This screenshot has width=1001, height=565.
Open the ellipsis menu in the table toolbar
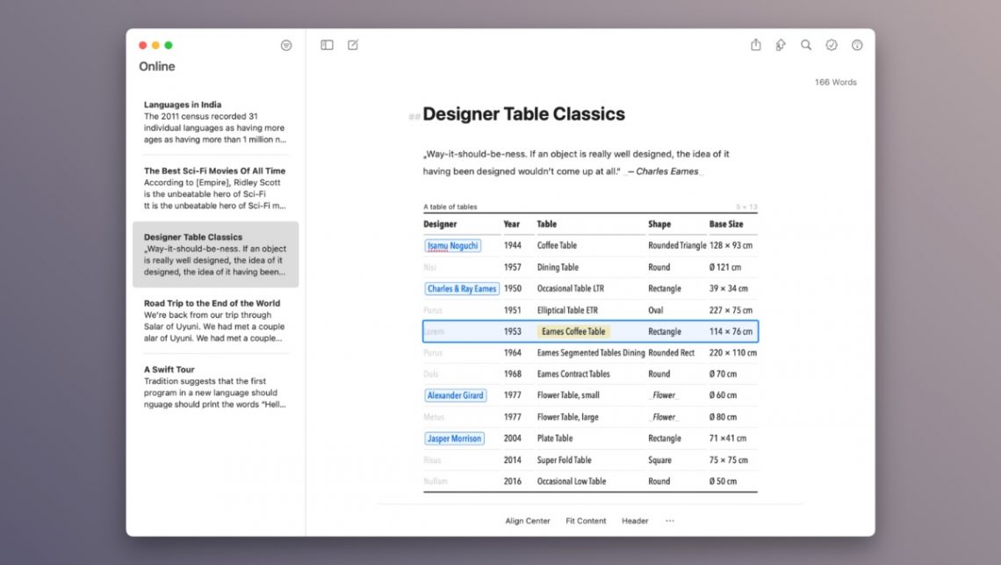tap(670, 520)
